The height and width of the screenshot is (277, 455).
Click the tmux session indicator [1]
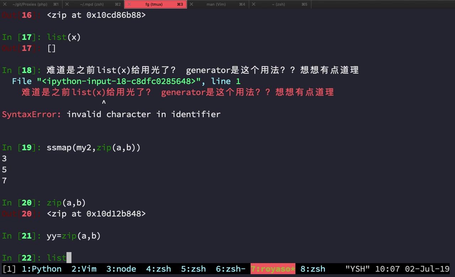click(x=9, y=269)
